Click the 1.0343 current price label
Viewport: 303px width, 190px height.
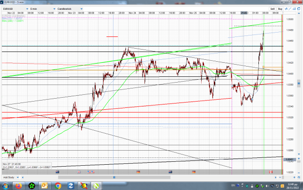click(289, 159)
